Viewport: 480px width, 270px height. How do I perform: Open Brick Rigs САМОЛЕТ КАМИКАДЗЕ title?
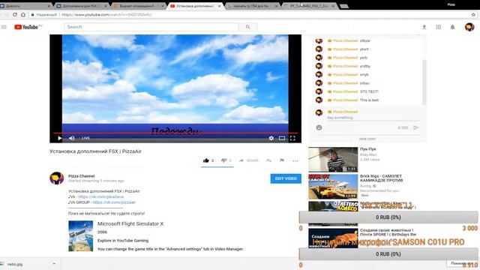coord(381,178)
